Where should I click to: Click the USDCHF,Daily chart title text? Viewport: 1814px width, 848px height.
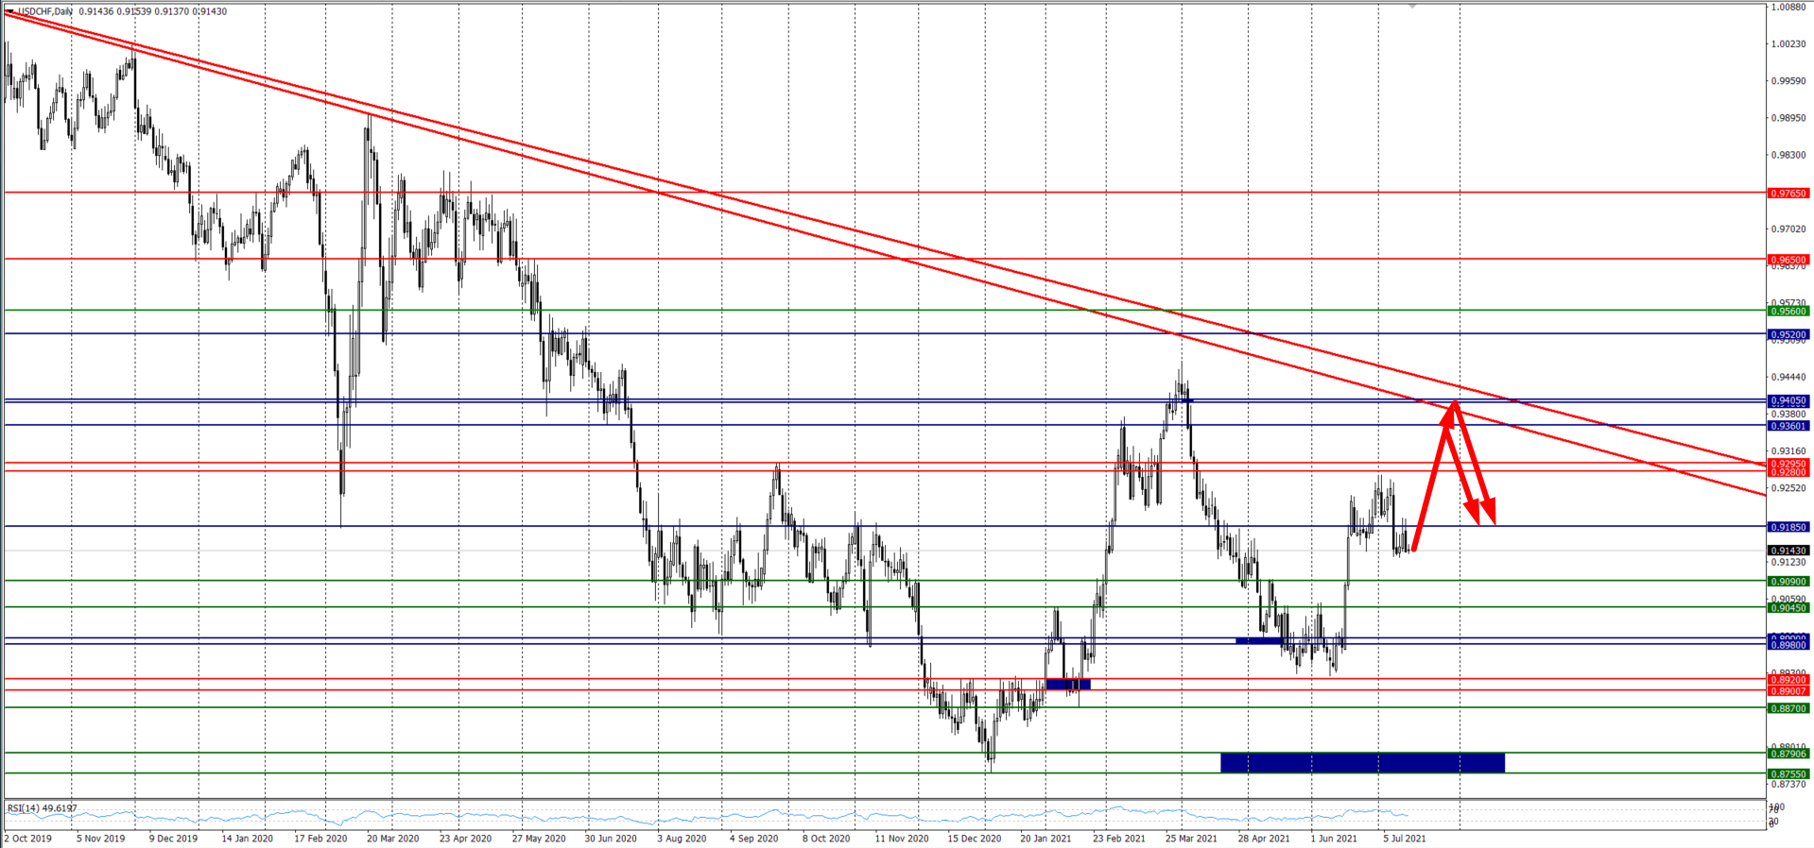tap(45, 11)
